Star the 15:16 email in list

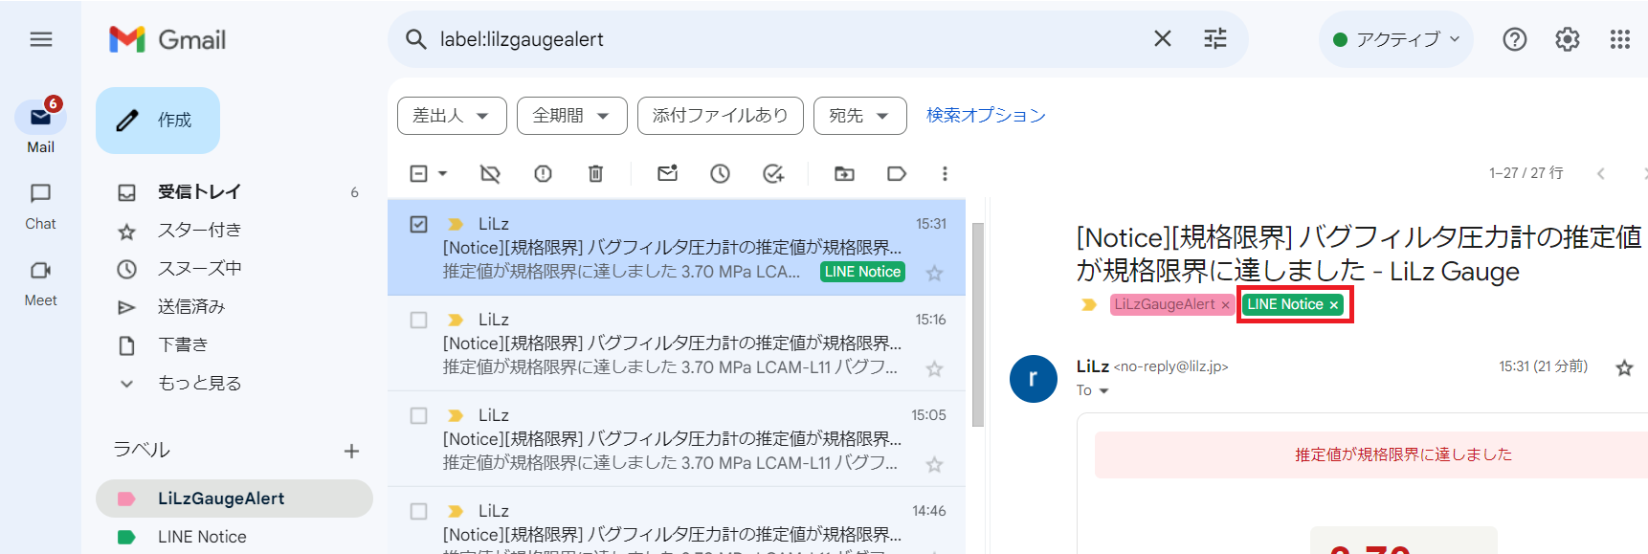tap(934, 368)
